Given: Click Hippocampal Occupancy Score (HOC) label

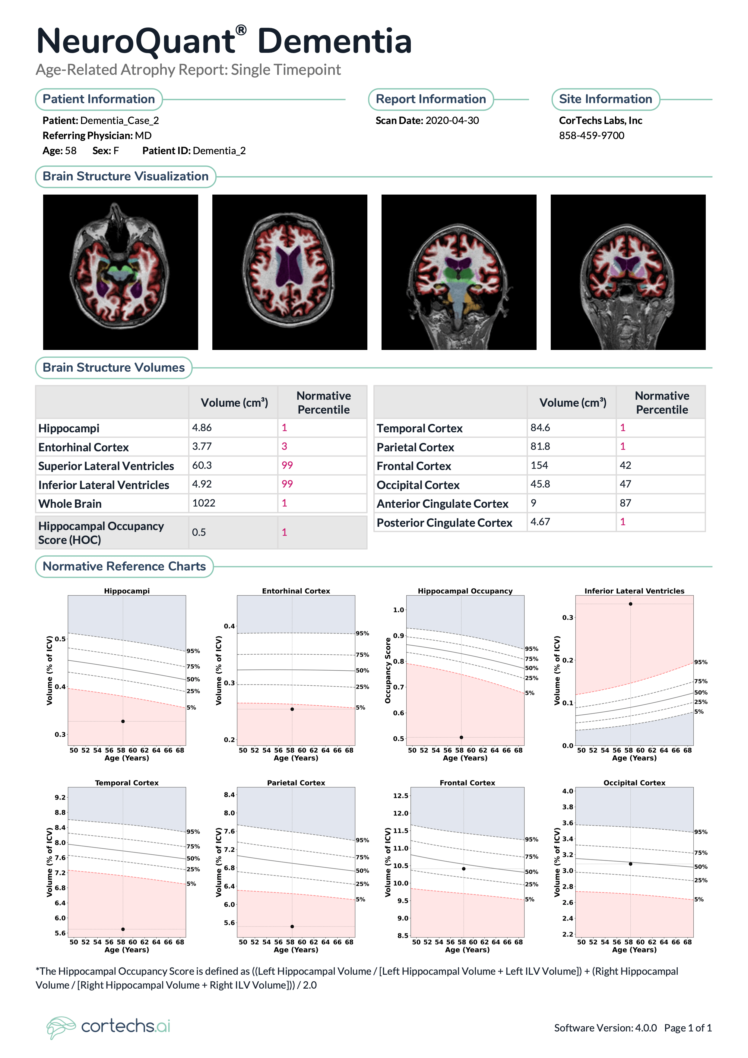Looking at the screenshot, I should coord(101,533).
